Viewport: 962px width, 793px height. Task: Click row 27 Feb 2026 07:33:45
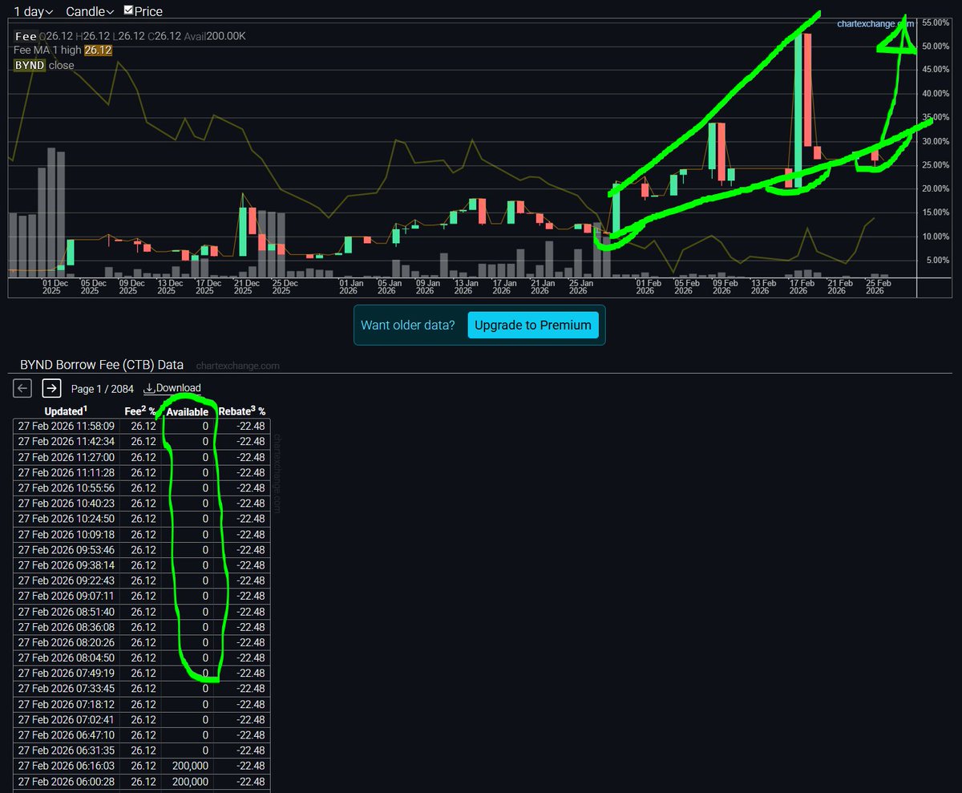click(142, 689)
